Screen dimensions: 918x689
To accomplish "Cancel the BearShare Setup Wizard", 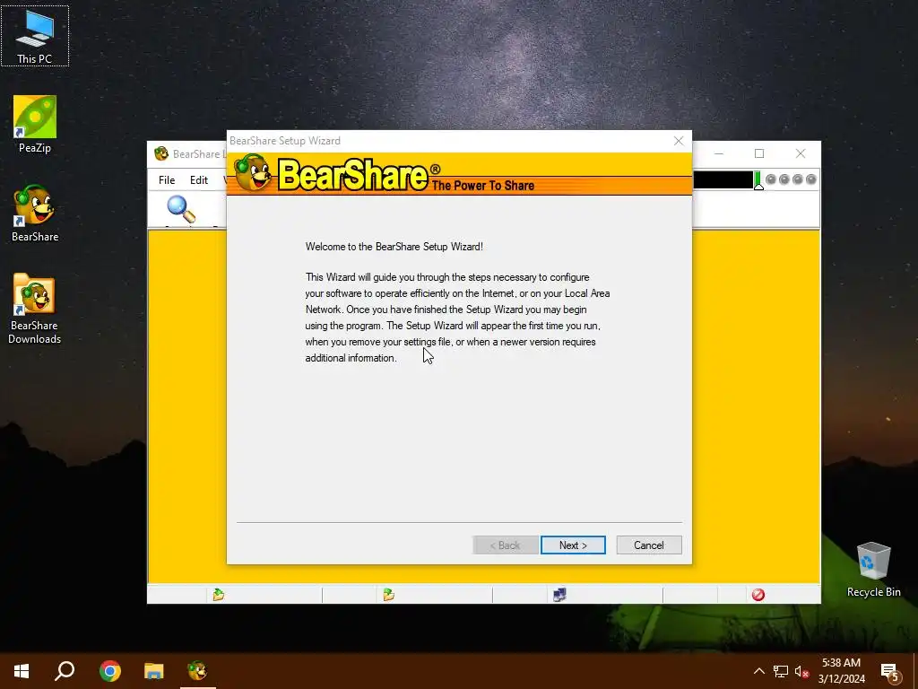I will tap(649, 545).
